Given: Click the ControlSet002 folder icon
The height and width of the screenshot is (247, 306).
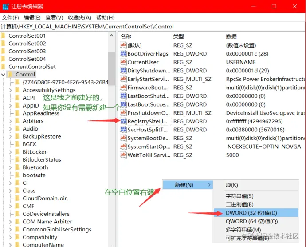Looking at the screenshot, I should pyautogui.click(x=3, y=44).
